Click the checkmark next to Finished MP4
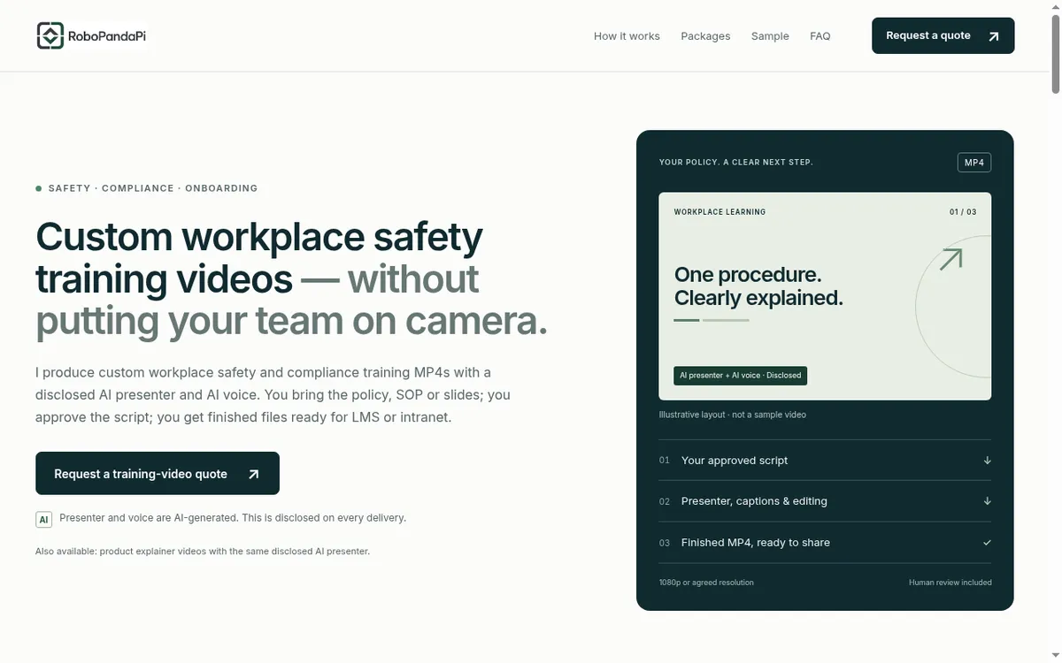 [987, 542]
